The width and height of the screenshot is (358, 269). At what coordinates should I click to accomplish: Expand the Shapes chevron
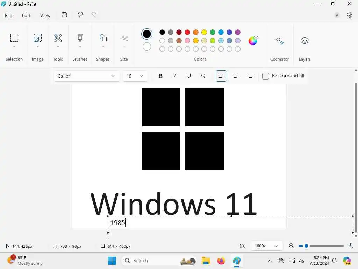pos(103,46)
